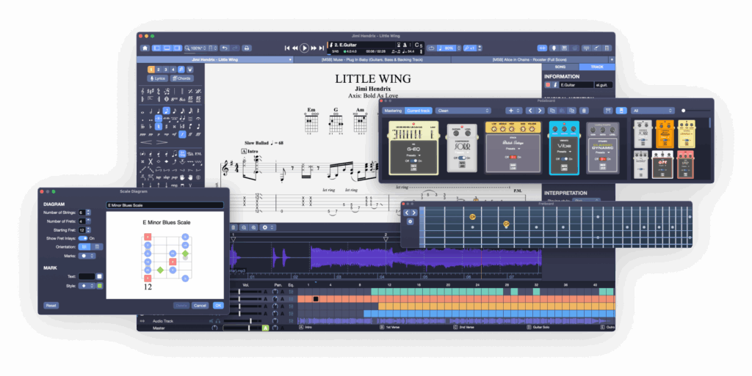Toggle the metronome icon in the transport display

pos(405,45)
